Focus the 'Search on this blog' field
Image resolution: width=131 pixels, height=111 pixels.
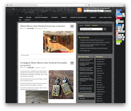point(91,29)
